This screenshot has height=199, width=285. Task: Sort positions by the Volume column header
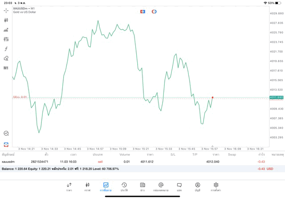pos(125,154)
